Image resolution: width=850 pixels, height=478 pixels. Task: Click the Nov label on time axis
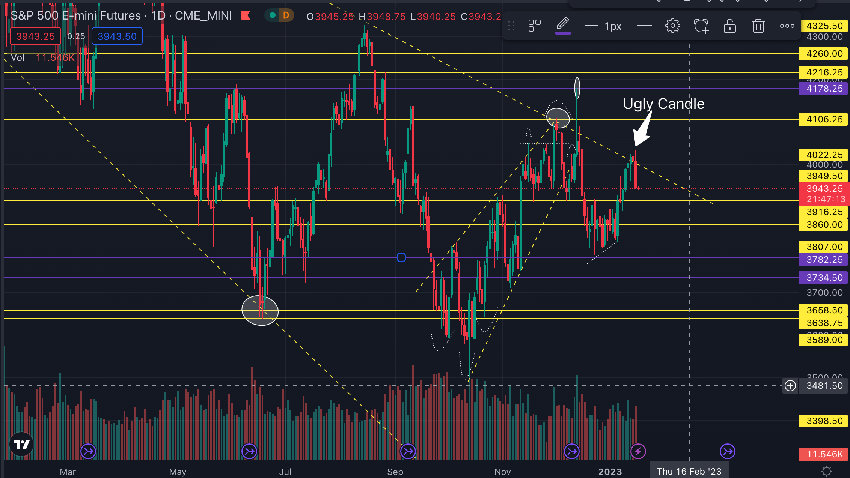pos(503,472)
